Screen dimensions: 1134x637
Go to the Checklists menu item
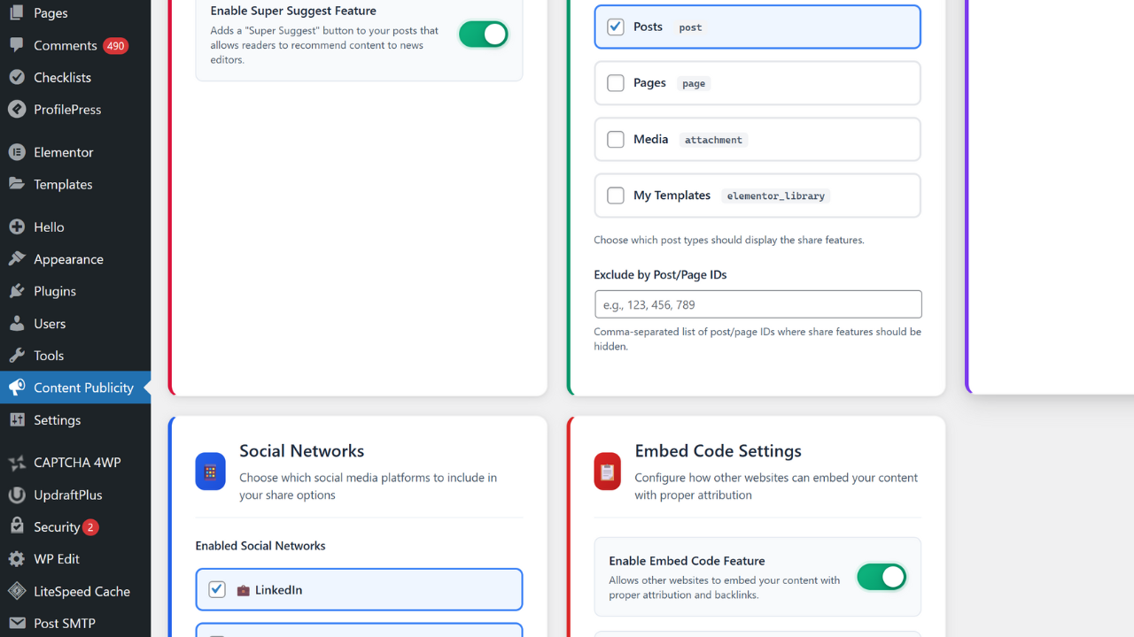click(75, 77)
